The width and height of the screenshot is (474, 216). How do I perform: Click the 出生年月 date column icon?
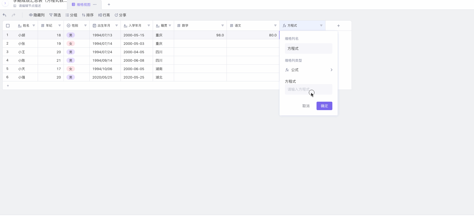click(94, 26)
